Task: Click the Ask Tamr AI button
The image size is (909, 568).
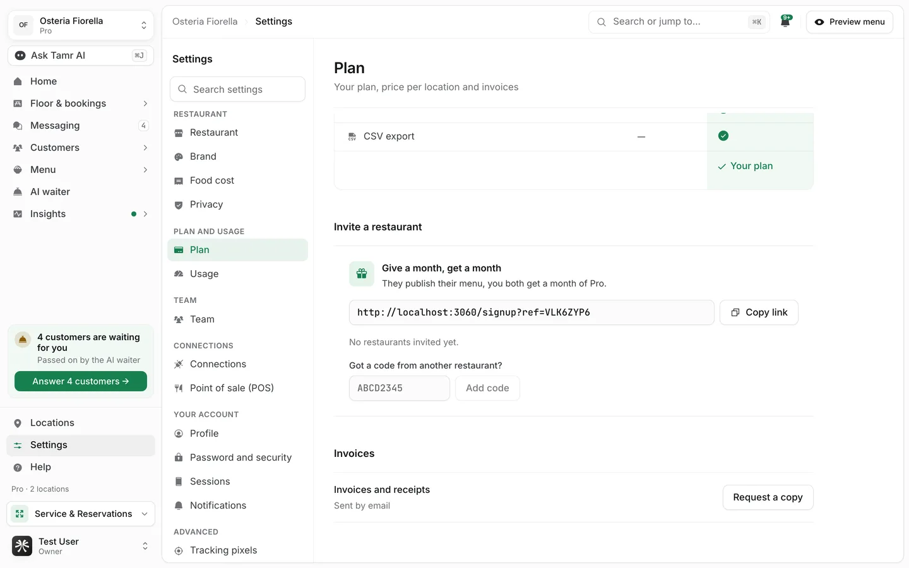Action: [81, 56]
